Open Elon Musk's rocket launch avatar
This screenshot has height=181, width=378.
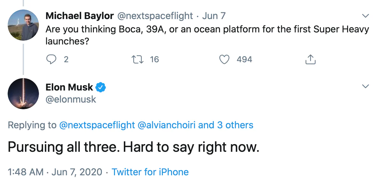[23, 93]
